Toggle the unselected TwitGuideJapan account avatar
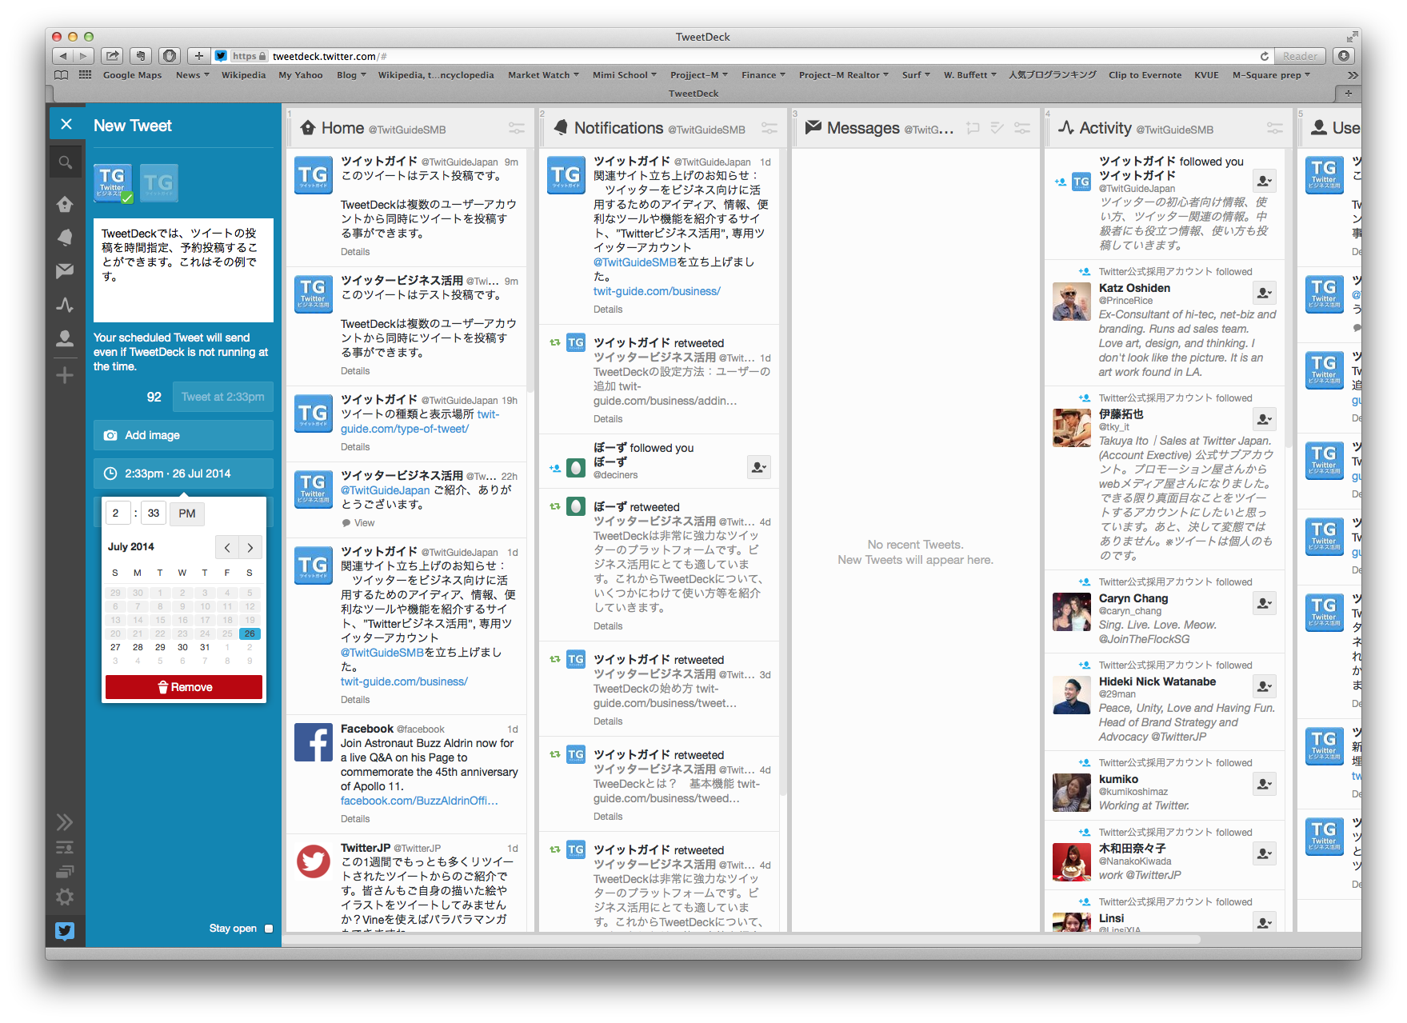 tap(159, 183)
